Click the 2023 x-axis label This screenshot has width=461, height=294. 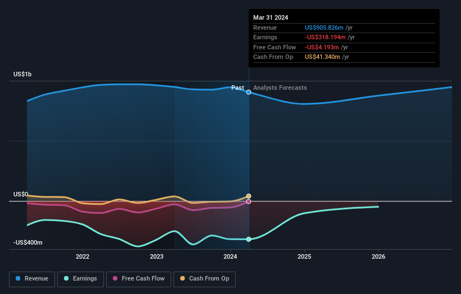pyautogui.click(x=157, y=256)
